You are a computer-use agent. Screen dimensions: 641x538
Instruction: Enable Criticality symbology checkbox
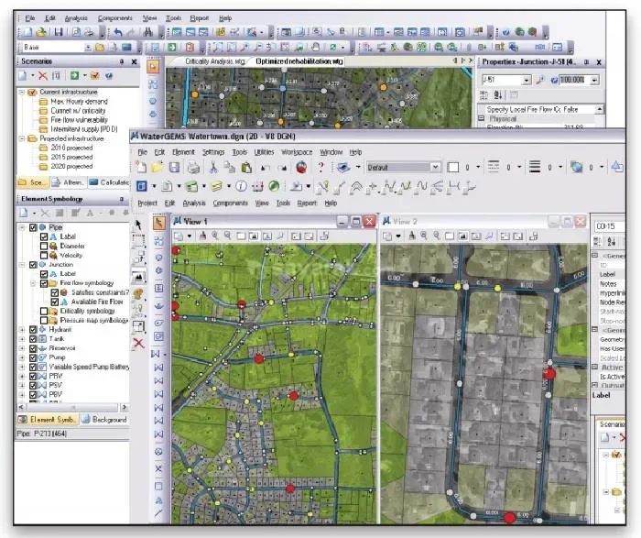[x=44, y=312]
